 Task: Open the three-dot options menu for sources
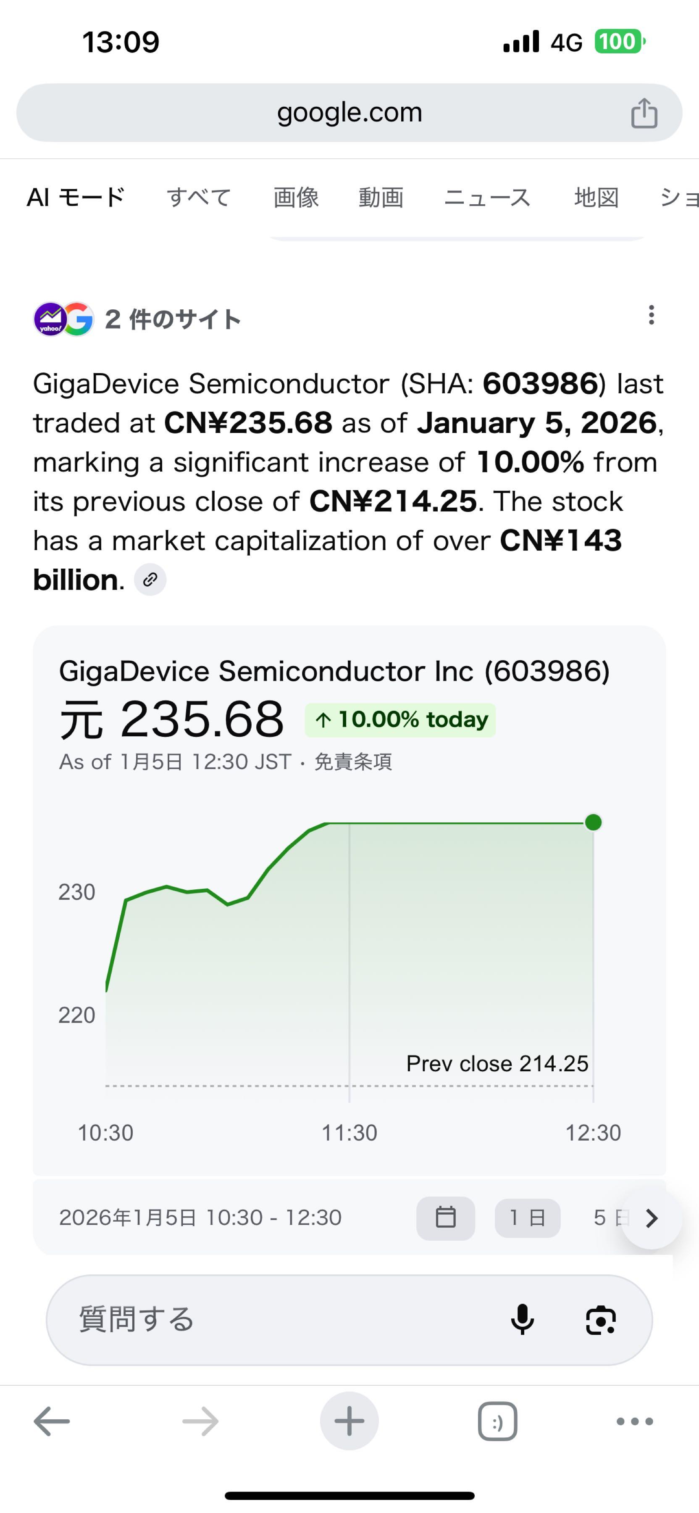pos(651,315)
